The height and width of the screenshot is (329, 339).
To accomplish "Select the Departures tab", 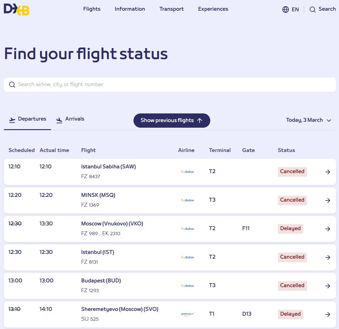I will click(x=28, y=119).
